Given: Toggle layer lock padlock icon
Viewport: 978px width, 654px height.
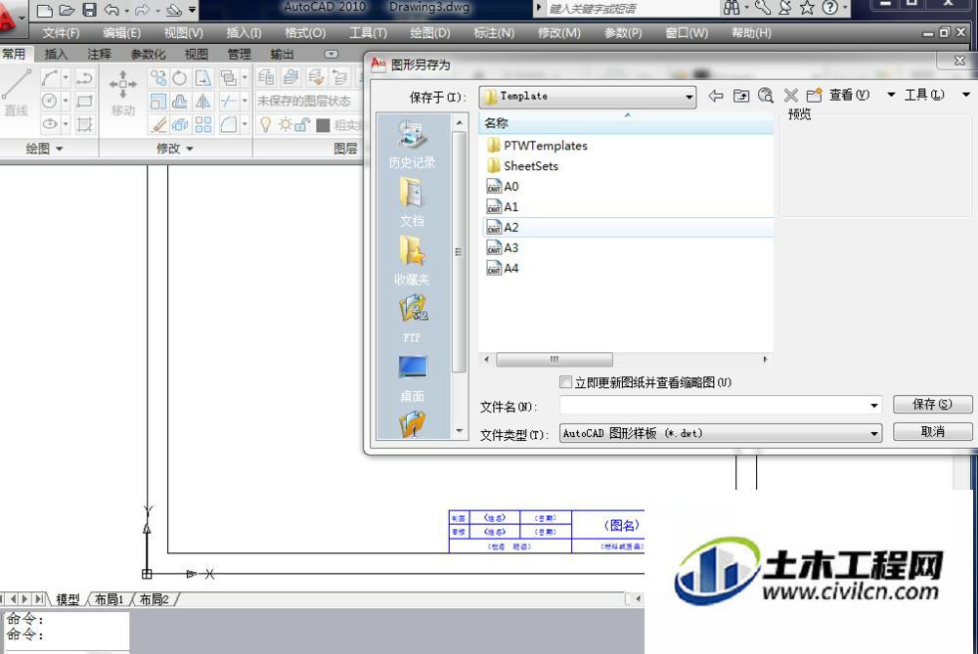Looking at the screenshot, I should pos(302,125).
